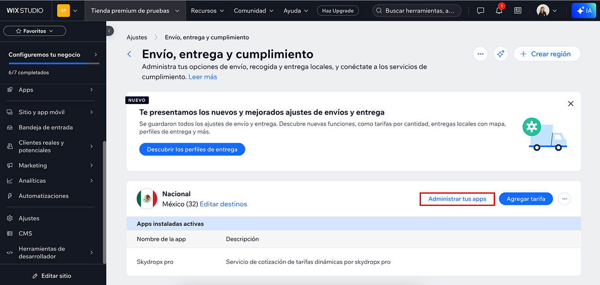The image size is (600, 285).
Task: Open the SP workspace avatar
Action: (63, 11)
